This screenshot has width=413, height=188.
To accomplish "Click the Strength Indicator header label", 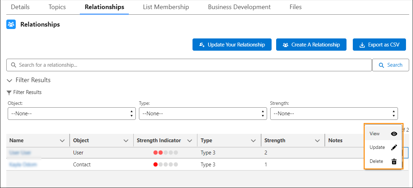I will pos(159,140).
